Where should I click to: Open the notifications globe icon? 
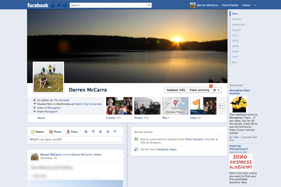[x=64, y=5]
